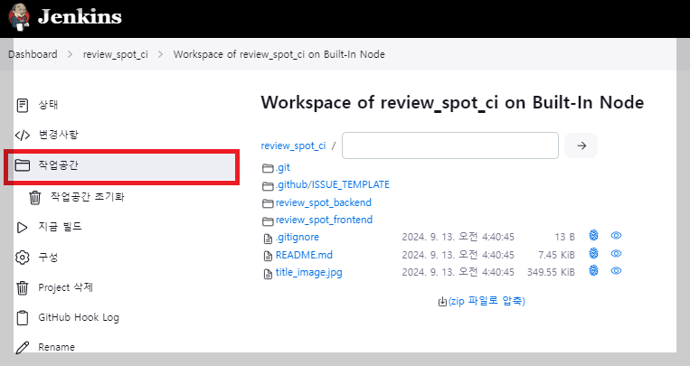
Task: Click the 349.55 KiB size of title_image.jpg
Action: [551, 272]
